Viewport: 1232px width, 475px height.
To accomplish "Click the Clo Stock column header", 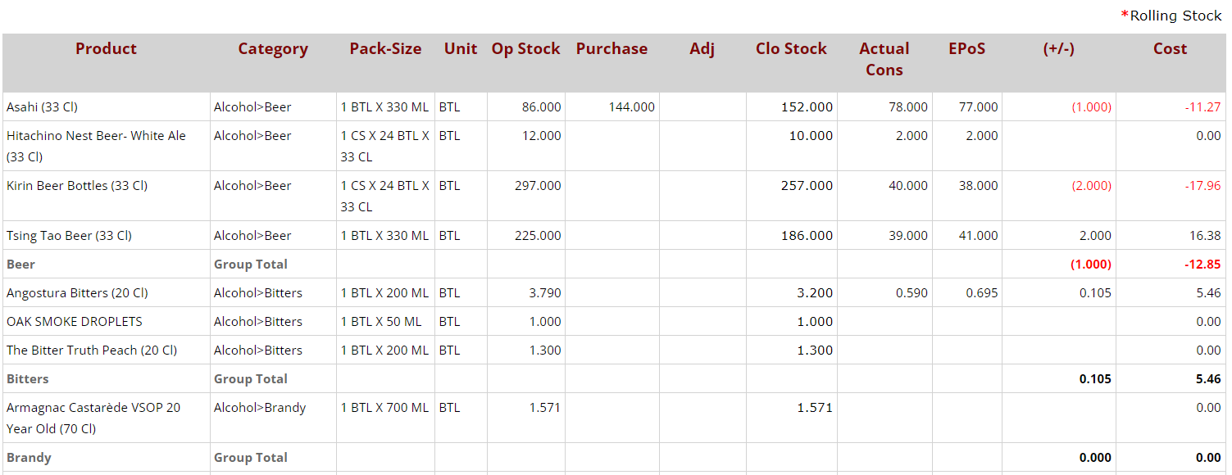I will coord(791,49).
